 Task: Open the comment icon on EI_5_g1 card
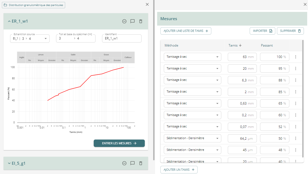pyautogui.click(x=132, y=163)
